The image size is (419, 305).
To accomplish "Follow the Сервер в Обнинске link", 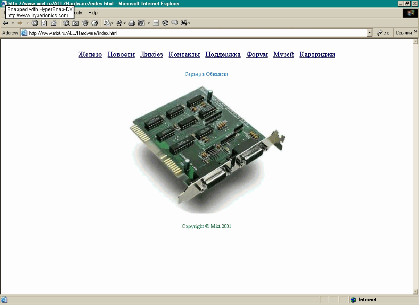I will pos(207,74).
